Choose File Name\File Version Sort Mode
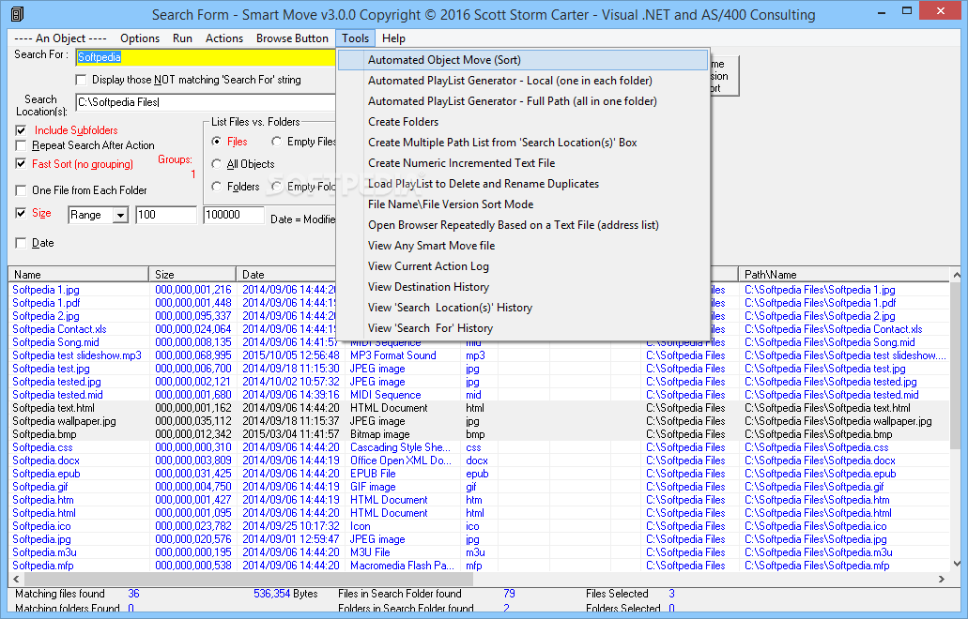 523,204
